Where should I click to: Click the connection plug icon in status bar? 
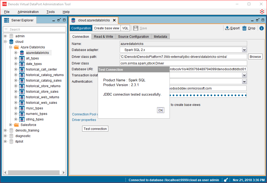pyautogui.click(x=226, y=180)
